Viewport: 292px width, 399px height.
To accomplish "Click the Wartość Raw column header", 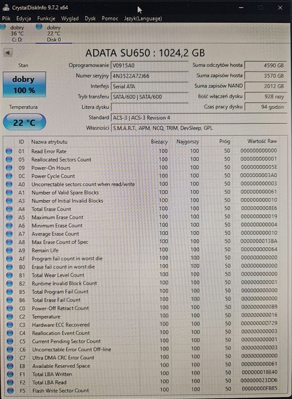I will 262,141.
